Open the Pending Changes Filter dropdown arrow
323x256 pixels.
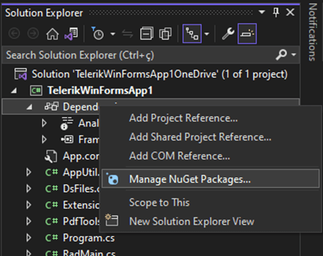coord(112,34)
